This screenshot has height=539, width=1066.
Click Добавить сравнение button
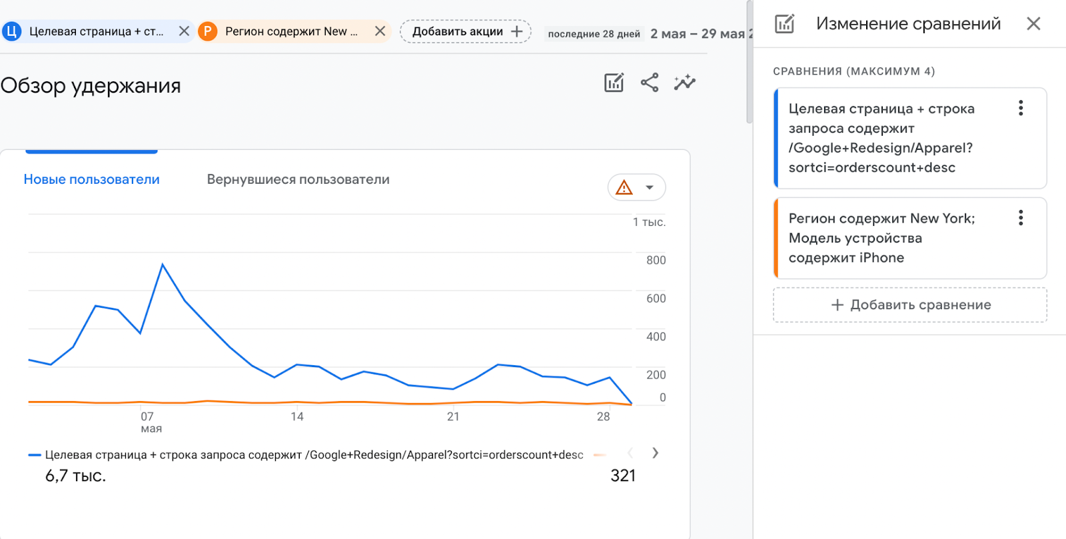click(910, 305)
